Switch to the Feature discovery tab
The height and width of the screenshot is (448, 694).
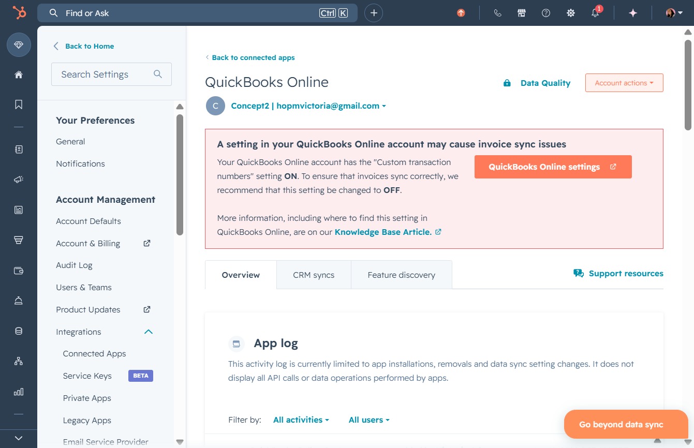click(401, 275)
